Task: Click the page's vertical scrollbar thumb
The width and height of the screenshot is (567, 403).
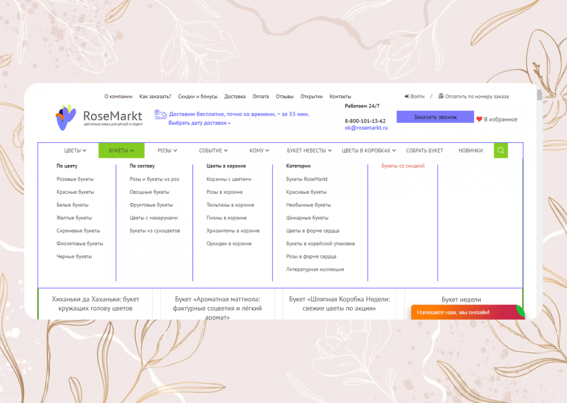Action: point(539,95)
